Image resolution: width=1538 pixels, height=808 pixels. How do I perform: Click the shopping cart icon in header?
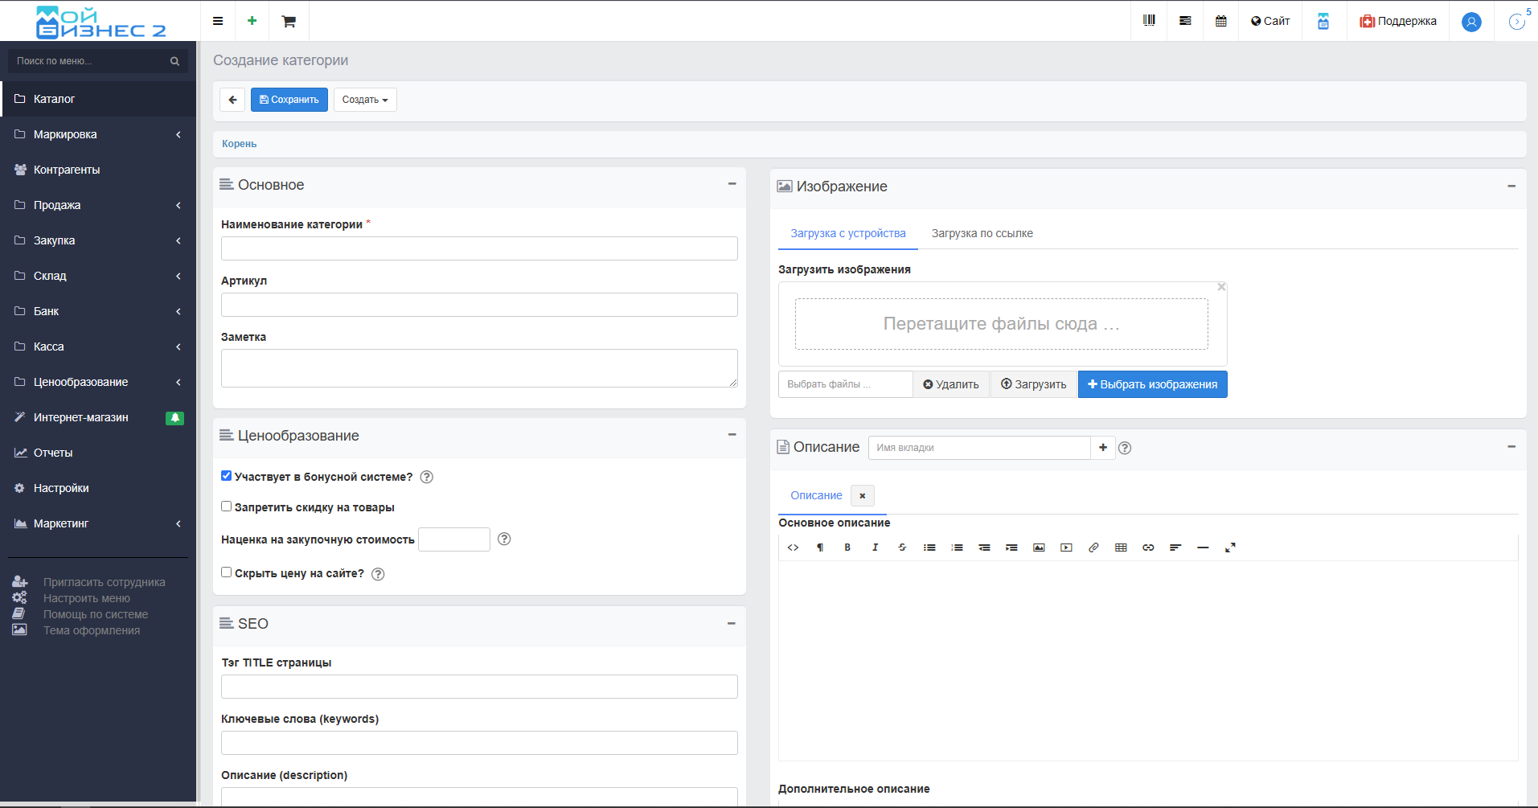click(x=289, y=21)
